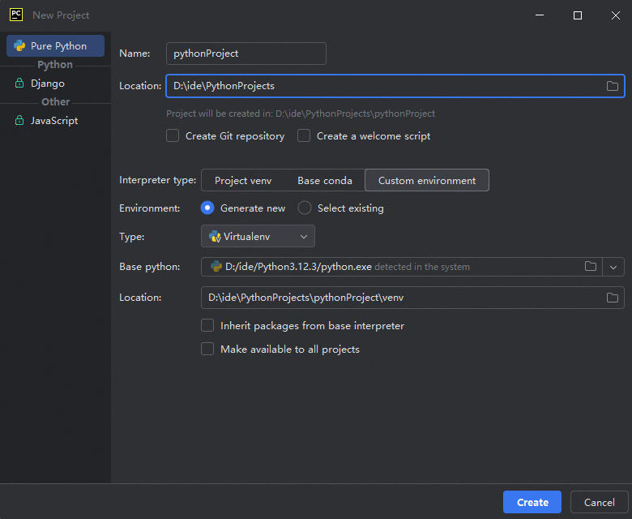Click the 'Environment:' label
The image size is (632, 519).
150,208
